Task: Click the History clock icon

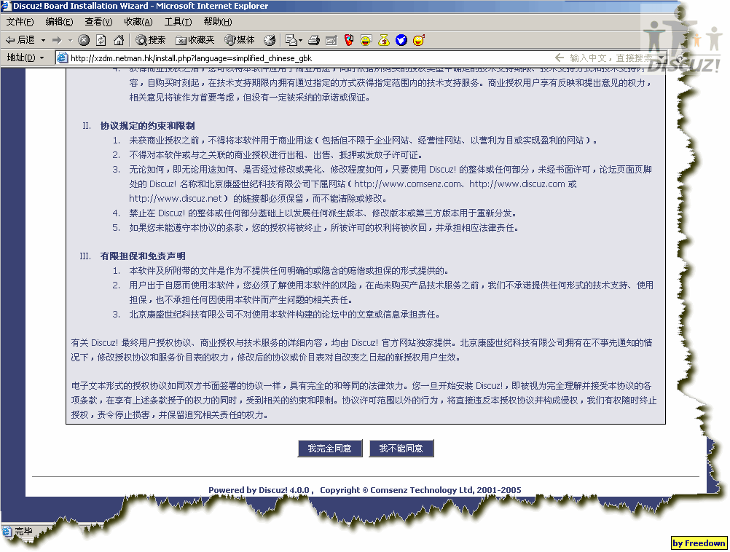Action: pyautogui.click(x=270, y=41)
